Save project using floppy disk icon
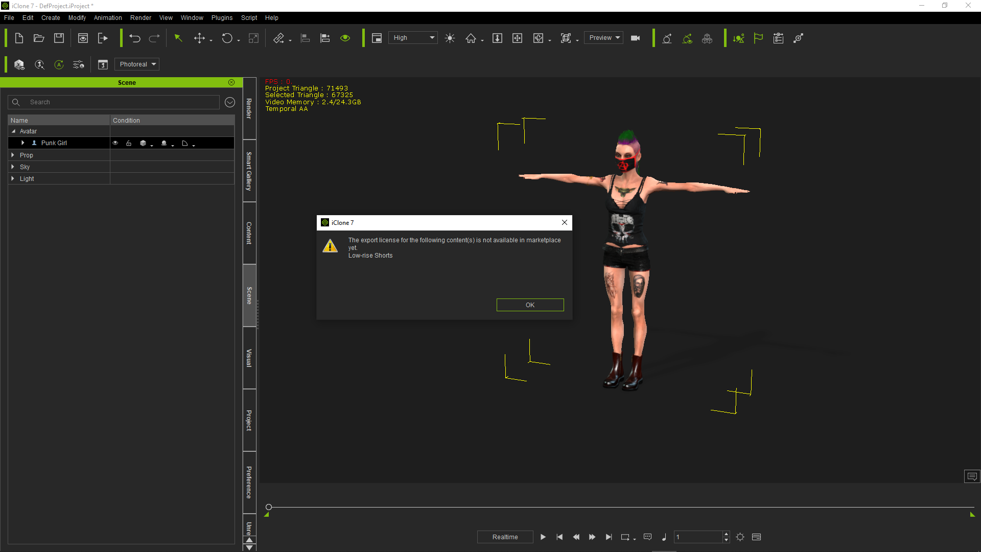 pos(59,38)
